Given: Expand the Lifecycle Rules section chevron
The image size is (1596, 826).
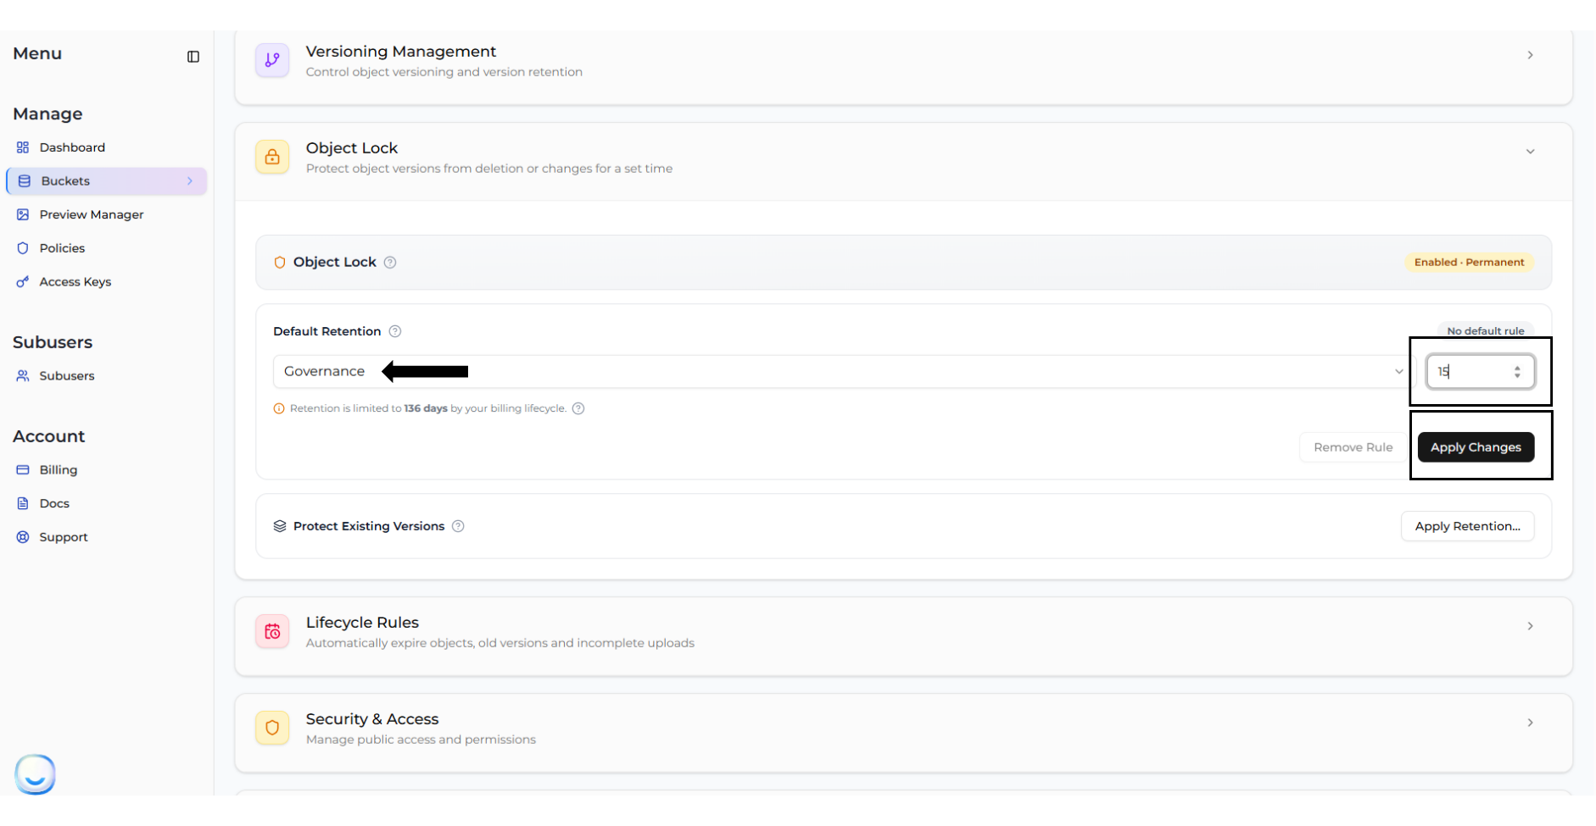Looking at the screenshot, I should pos(1530,626).
